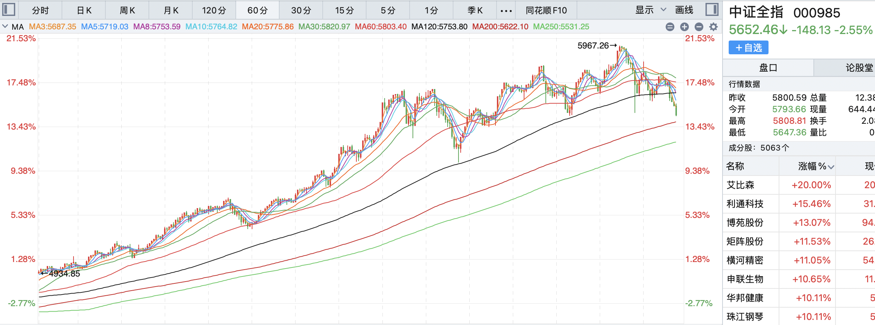This screenshot has width=875, height=325.
Task: Open 同花顺F10 info page
Action: click(x=546, y=10)
